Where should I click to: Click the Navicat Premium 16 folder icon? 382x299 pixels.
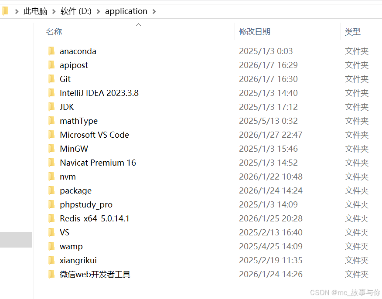tap(51, 163)
